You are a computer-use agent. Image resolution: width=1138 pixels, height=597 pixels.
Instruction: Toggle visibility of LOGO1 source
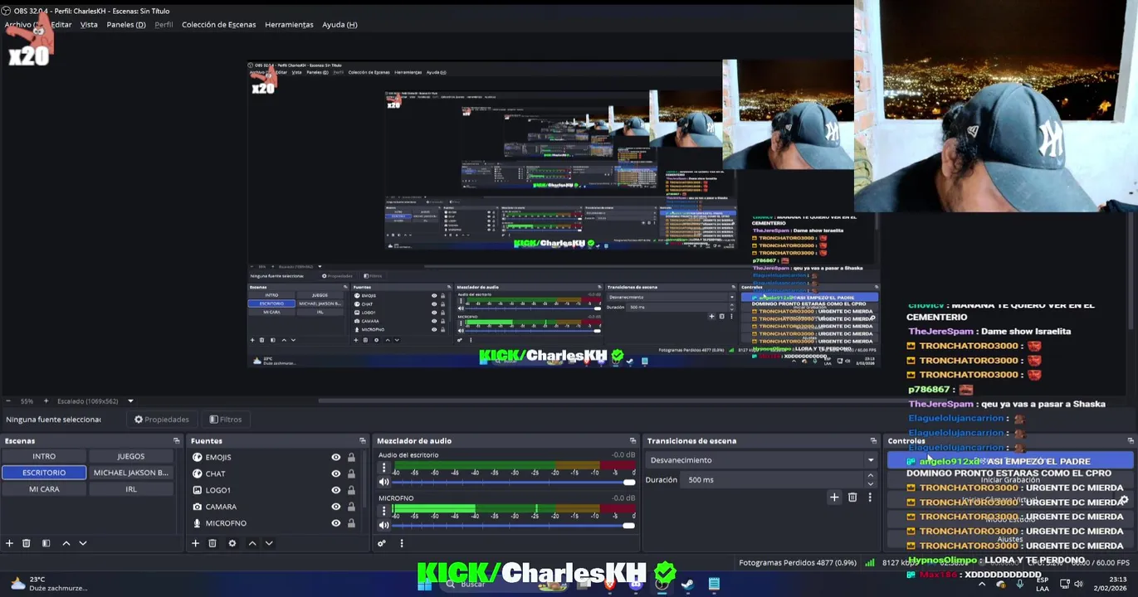click(x=336, y=490)
